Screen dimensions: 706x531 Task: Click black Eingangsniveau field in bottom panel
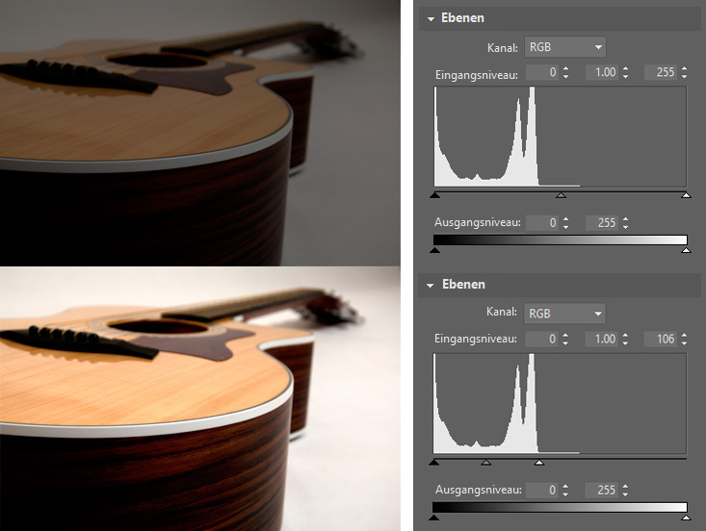pyautogui.click(x=541, y=339)
